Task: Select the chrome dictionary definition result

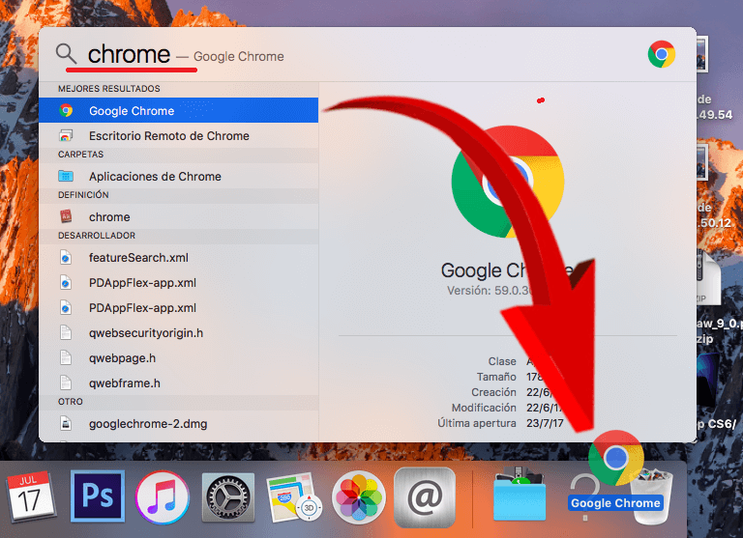Action: tap(179, 216)
